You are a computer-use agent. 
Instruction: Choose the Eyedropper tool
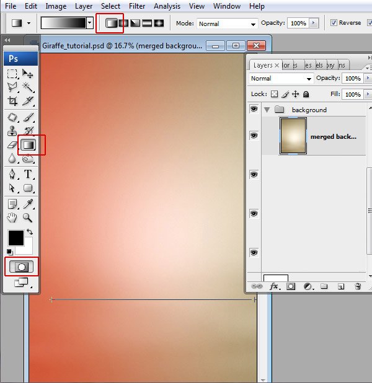[28, 203]
